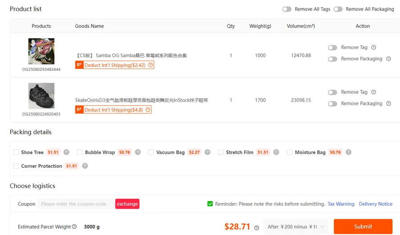Click the info icon in the $2.42 shipping deduction
This screenshot has height=235, width=400.
(x=151, y=65)
